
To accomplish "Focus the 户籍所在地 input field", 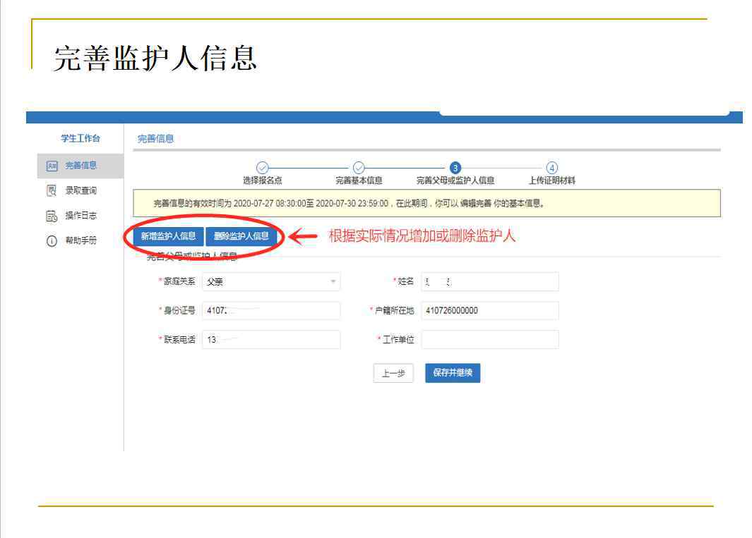I will [490, 310].
